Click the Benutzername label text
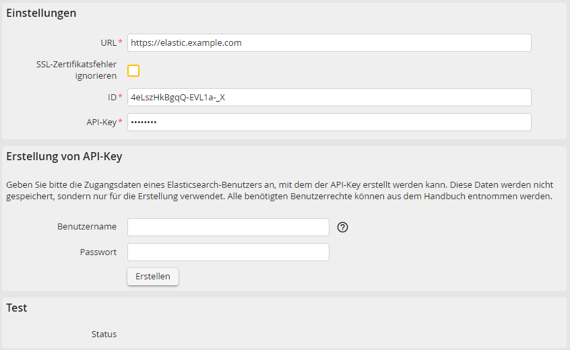This screenshot has width=570, height=350. click(86, 227)
